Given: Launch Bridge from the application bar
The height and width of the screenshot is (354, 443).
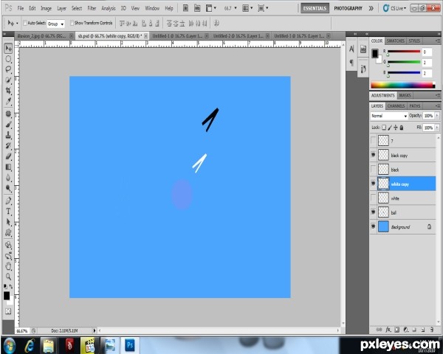Looking at the screenshot, I should 185,8.
